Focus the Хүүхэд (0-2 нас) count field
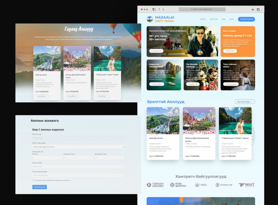278x205 pixels. tap(78, 158)
